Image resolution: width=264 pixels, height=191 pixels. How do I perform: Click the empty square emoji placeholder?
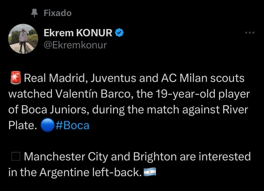click(16, 157)
